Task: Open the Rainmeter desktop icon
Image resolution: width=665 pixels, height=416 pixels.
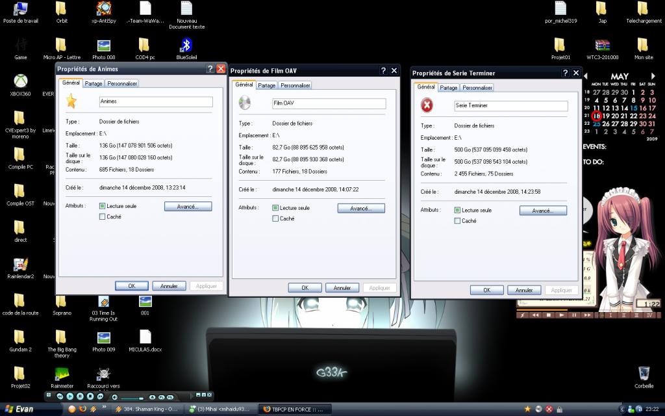Action: (x=62, y=378)
